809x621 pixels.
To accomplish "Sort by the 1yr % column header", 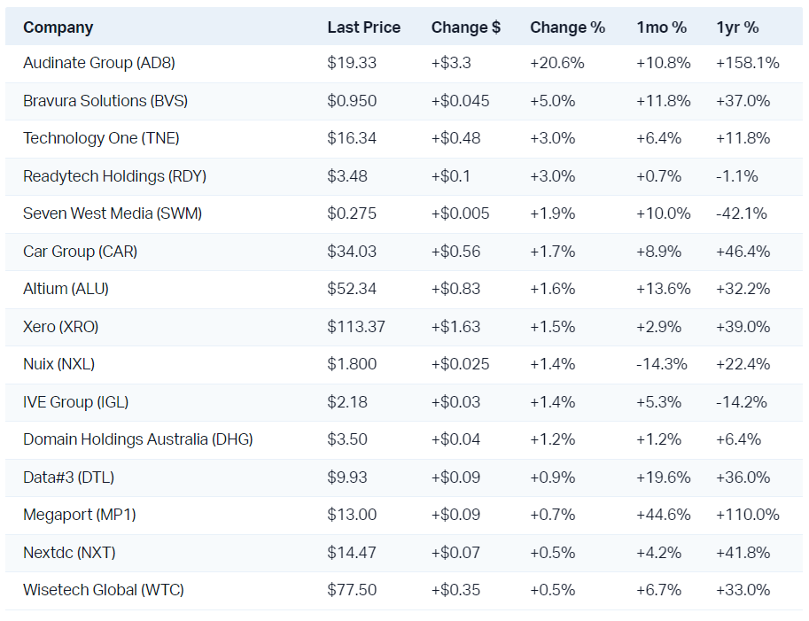I will 737,27.
